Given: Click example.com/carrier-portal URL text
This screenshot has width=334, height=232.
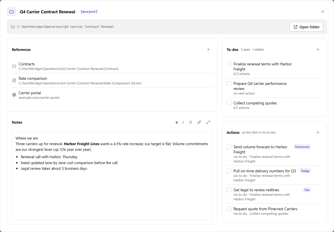Looking at the screenshot, I should [39, 98].
